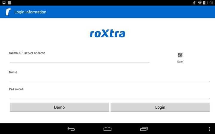The width and height of the screenshot is (215, 134).
Task: Open the three-dot overflow menu
Action: 209,129
